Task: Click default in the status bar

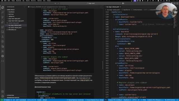Action: [x=45, y=100]
